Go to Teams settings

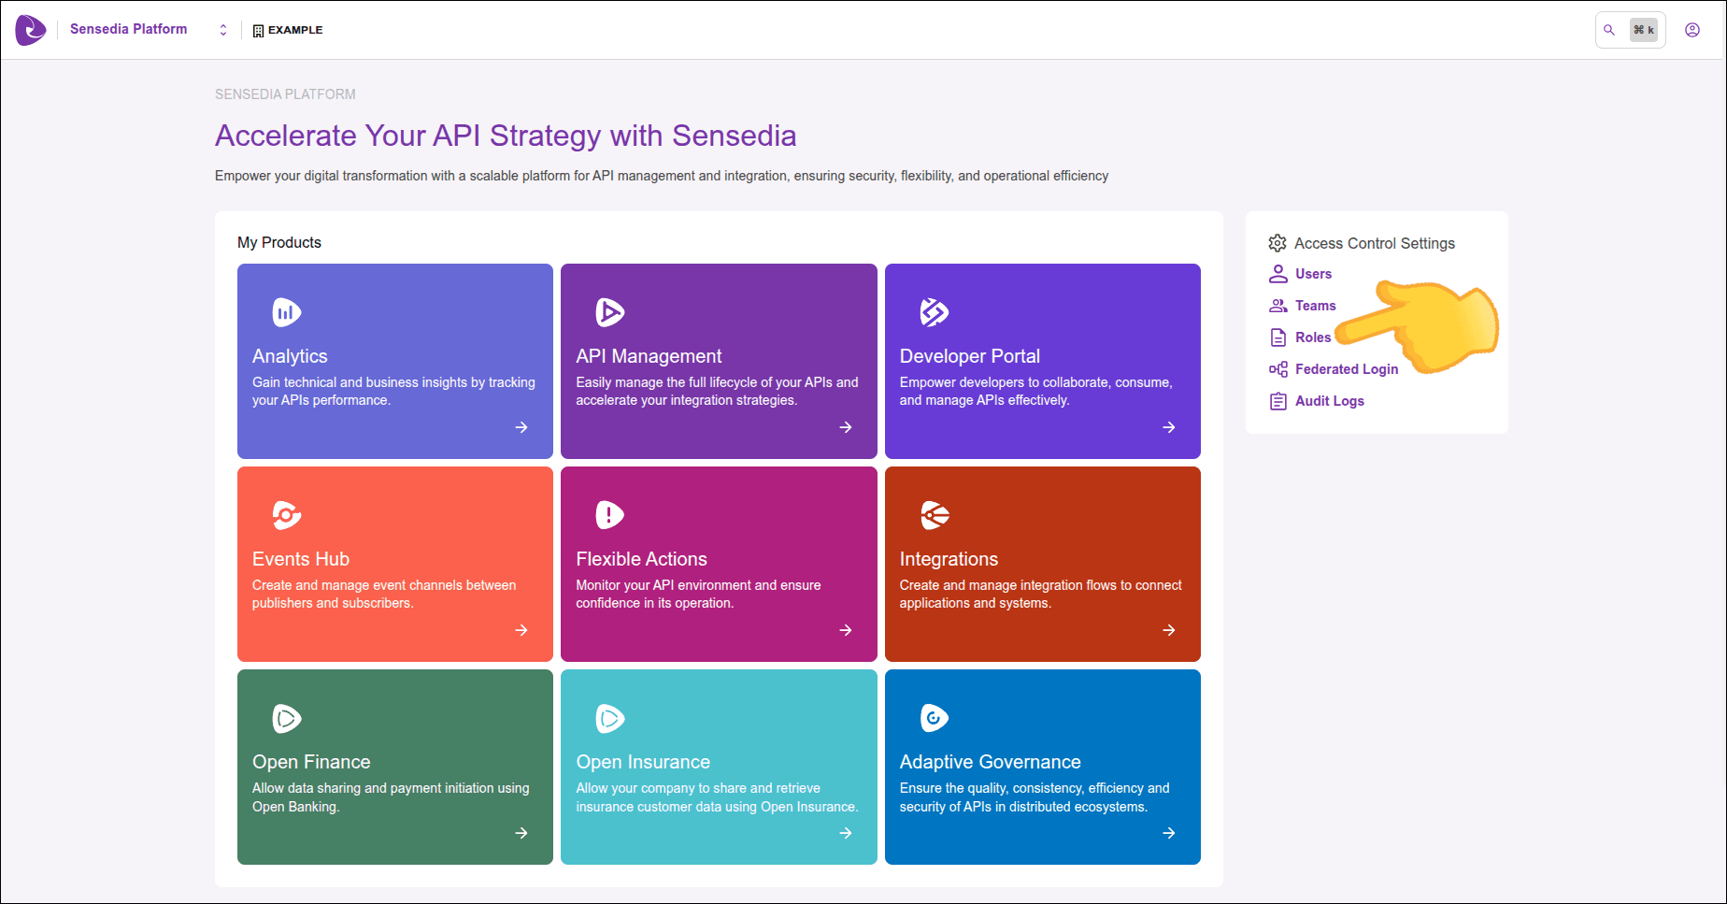[x=1314, y=306]
